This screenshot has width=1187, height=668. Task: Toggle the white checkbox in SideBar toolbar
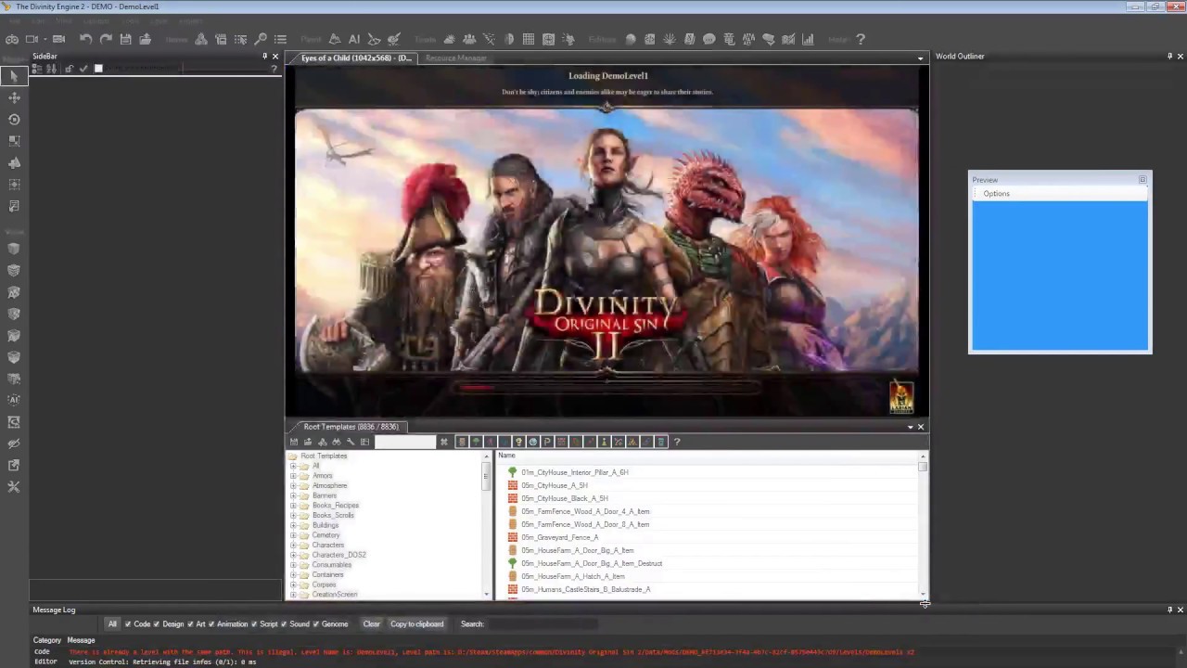pyautogui.click(x=98, y=69)
